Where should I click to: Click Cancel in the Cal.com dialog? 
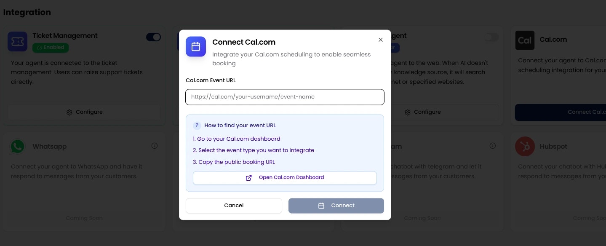coord(234,206)
